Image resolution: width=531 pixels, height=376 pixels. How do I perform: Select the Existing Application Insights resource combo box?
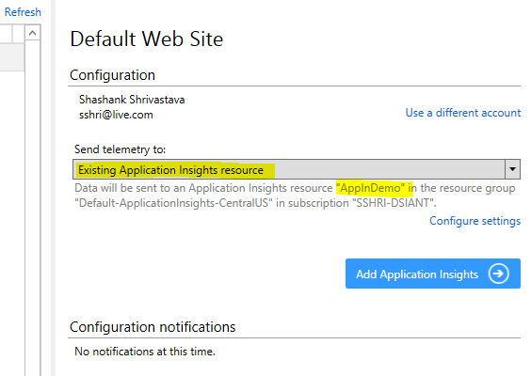(297, 169)
